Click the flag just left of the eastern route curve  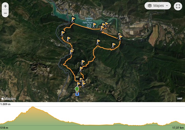pos(113,45)
